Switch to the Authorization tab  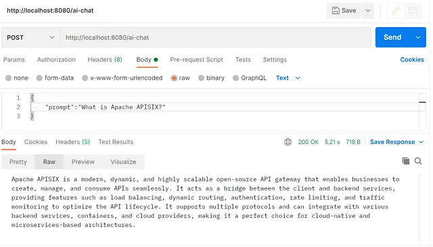pyautogui.click(x=56, y=60)
